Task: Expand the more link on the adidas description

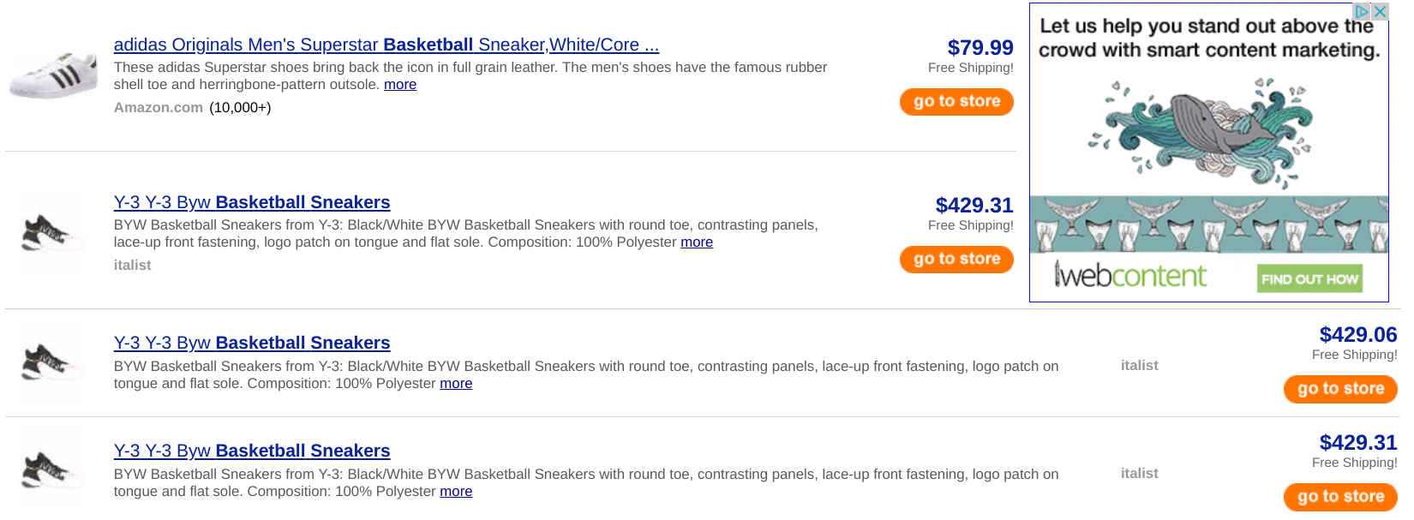Action: (x=399, y=84)
